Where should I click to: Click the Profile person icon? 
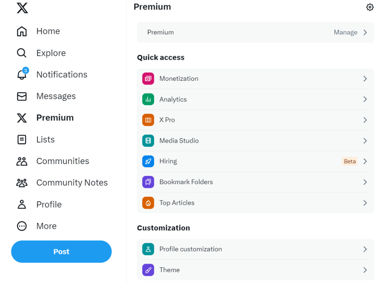[x=22, y=205]
